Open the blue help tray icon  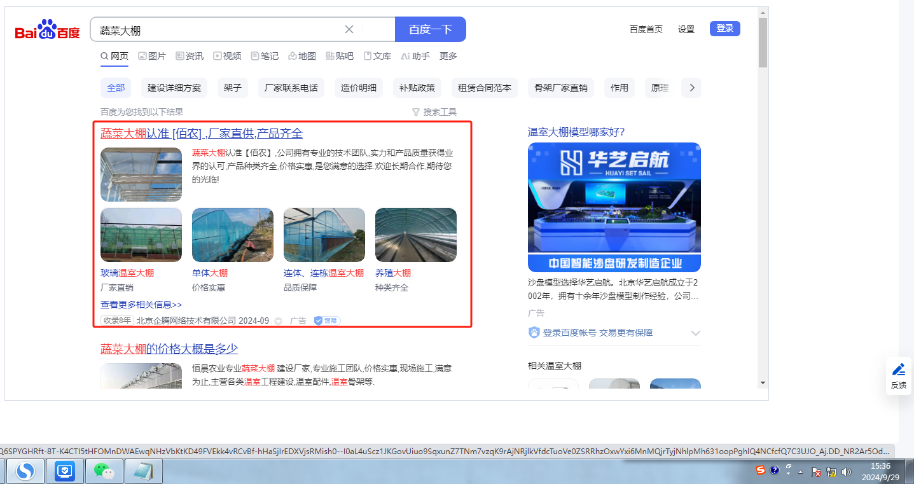(775, 471)
